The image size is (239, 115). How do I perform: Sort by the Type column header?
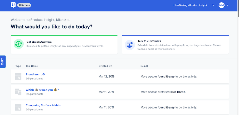(18, 66)
